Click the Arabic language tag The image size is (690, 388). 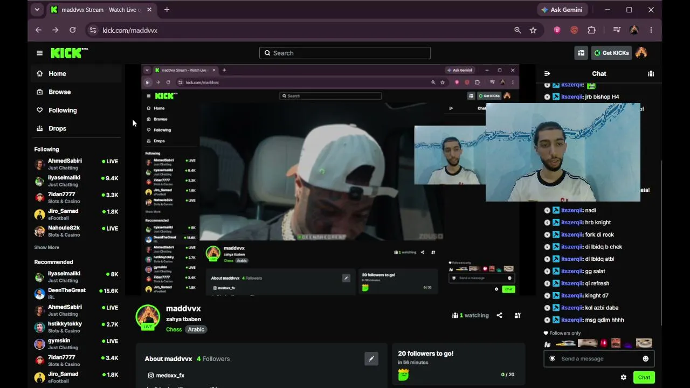click(x=196, y=329)
